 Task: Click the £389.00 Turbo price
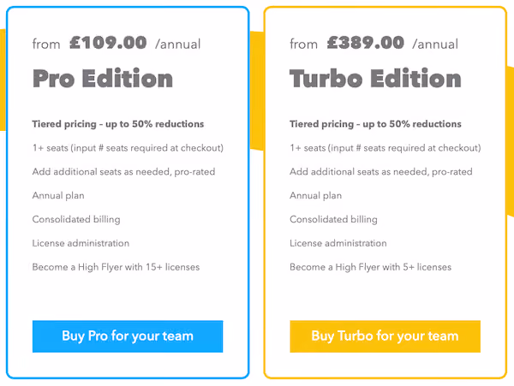coord(365,43)
